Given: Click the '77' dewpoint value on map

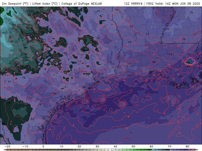Looking at the screenshot, I should click(x=188, y=67).
